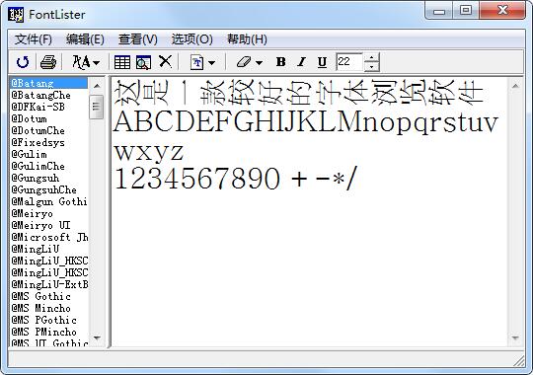
Task: Expand dropdown arrow beside eraser icon
Action: [x=259, y=63]
